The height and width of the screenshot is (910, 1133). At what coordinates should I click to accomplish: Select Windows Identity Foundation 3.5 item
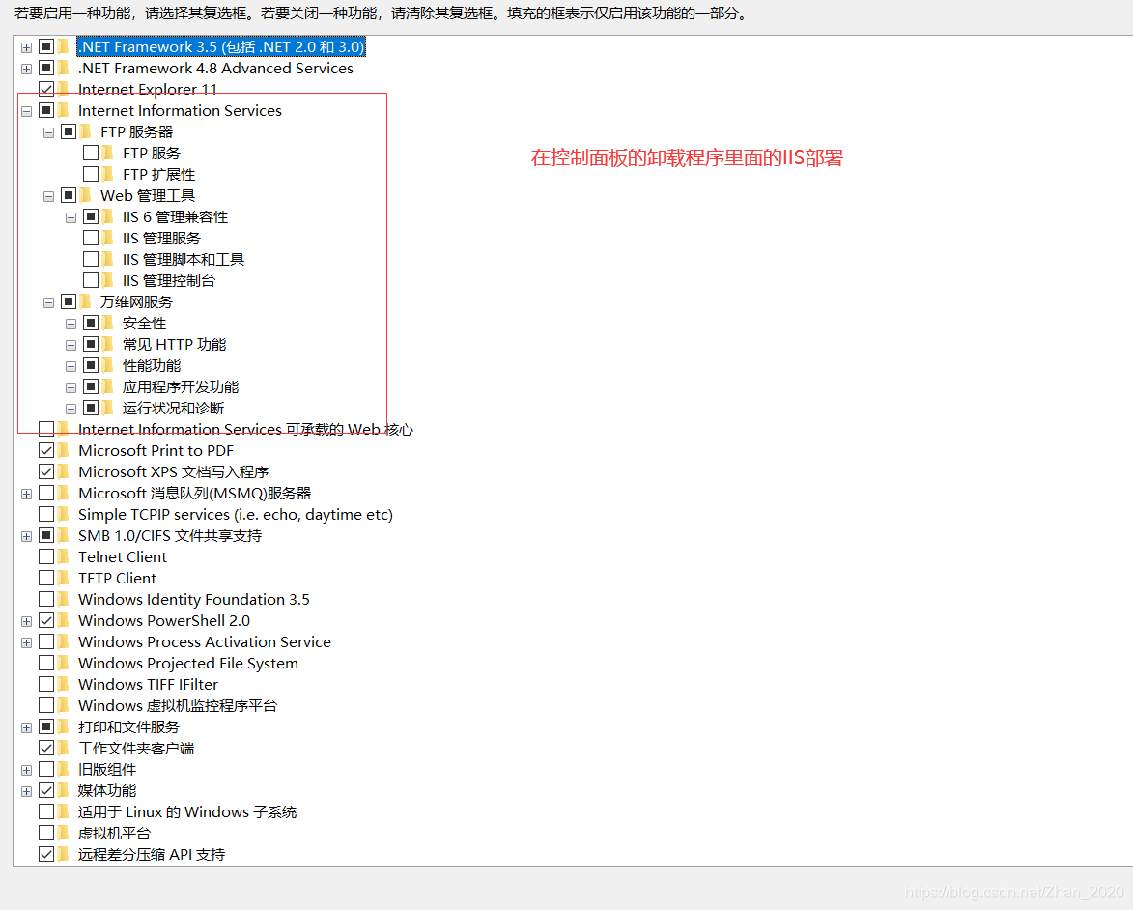click(x=193, y=599)
